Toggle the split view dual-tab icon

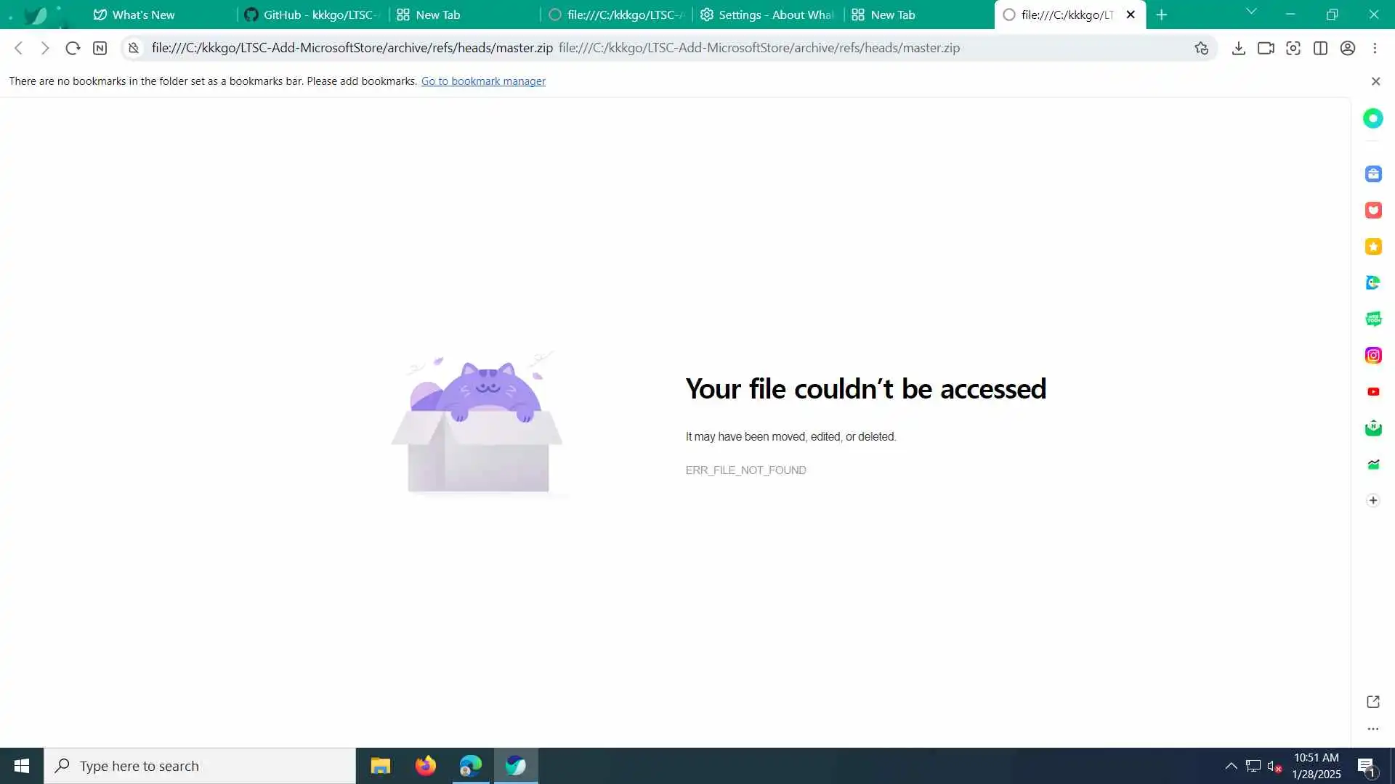pos(1320,48)
